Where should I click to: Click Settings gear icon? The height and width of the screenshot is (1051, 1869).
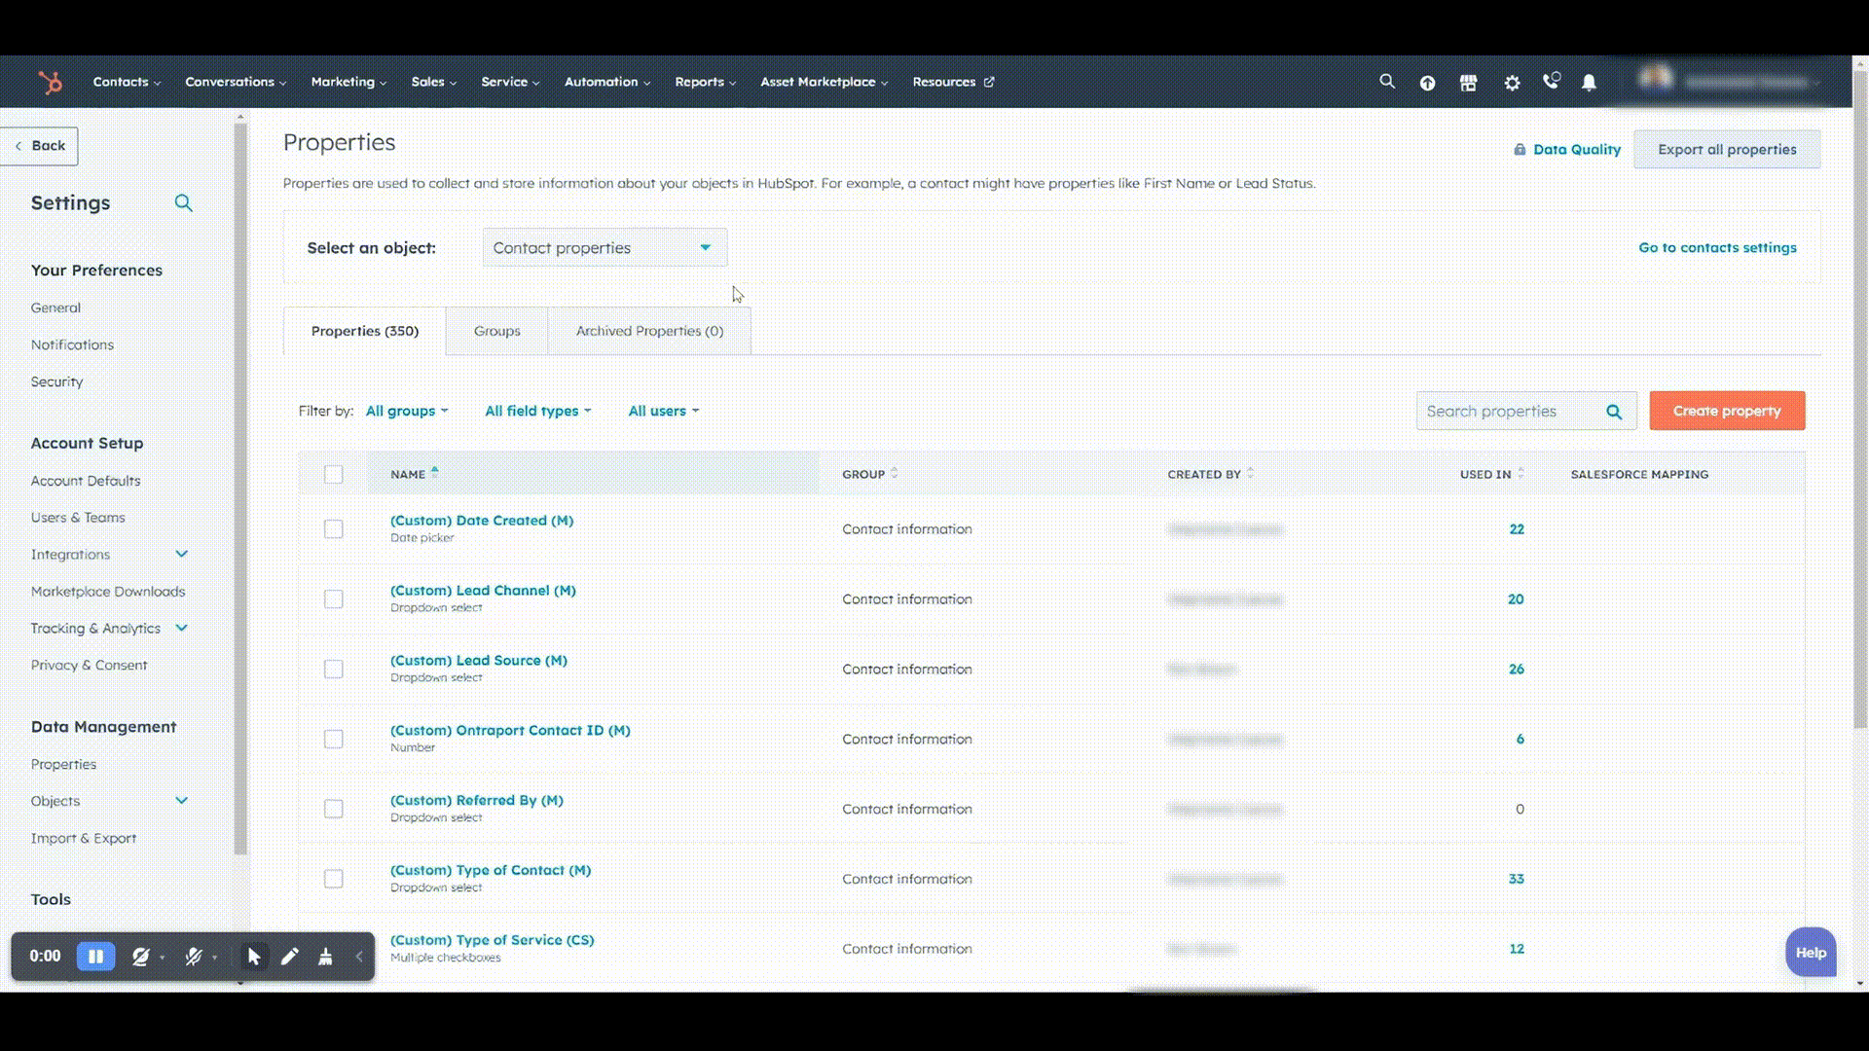[x=1511, y=82]
